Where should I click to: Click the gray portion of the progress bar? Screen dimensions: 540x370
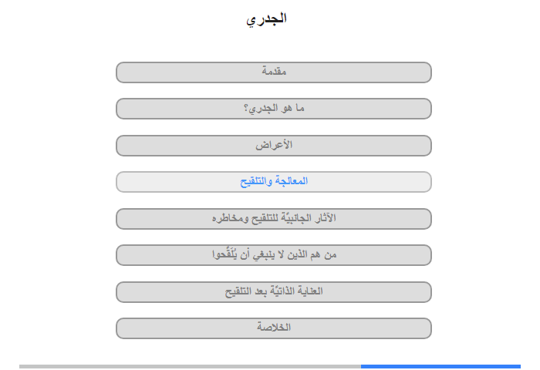(x=190, y=367)
